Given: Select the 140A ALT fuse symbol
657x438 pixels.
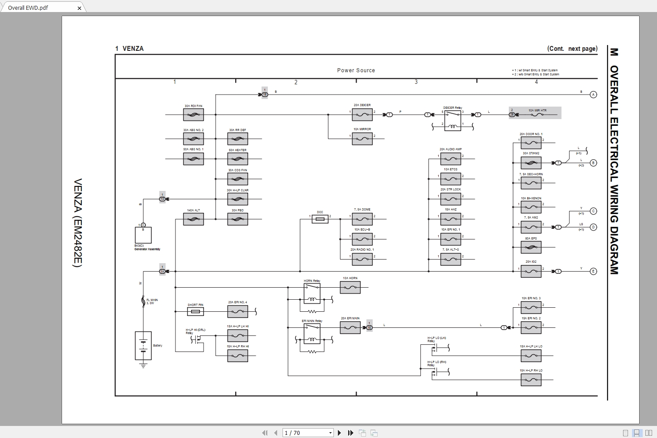Looking at the screenshot, I should click(x=193, y=219).
